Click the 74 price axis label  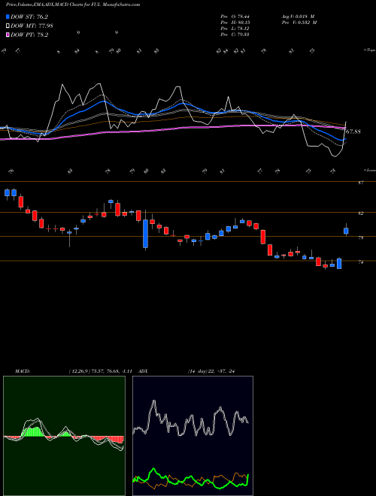pos(360,262)
